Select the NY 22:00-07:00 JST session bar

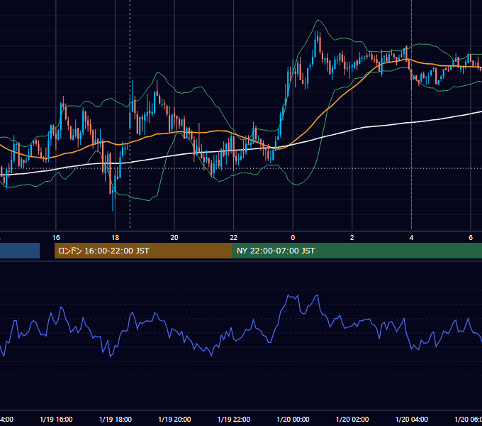pos(357,251)
